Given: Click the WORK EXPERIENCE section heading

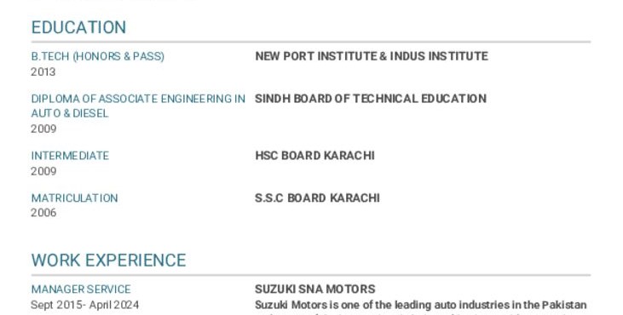Looking at the screenshot, I should tap(108, 261).
